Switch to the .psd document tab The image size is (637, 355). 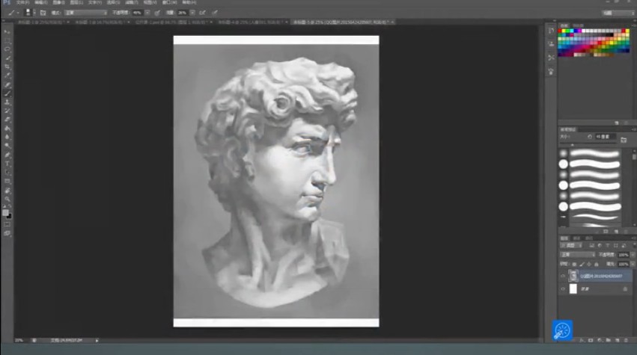[172, 22]
